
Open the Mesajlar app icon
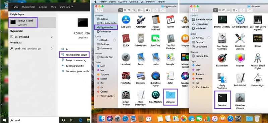(170, 57)
